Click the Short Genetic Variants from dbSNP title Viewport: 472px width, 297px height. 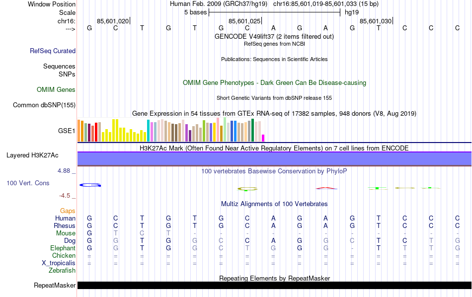click(x=274, y=98)
